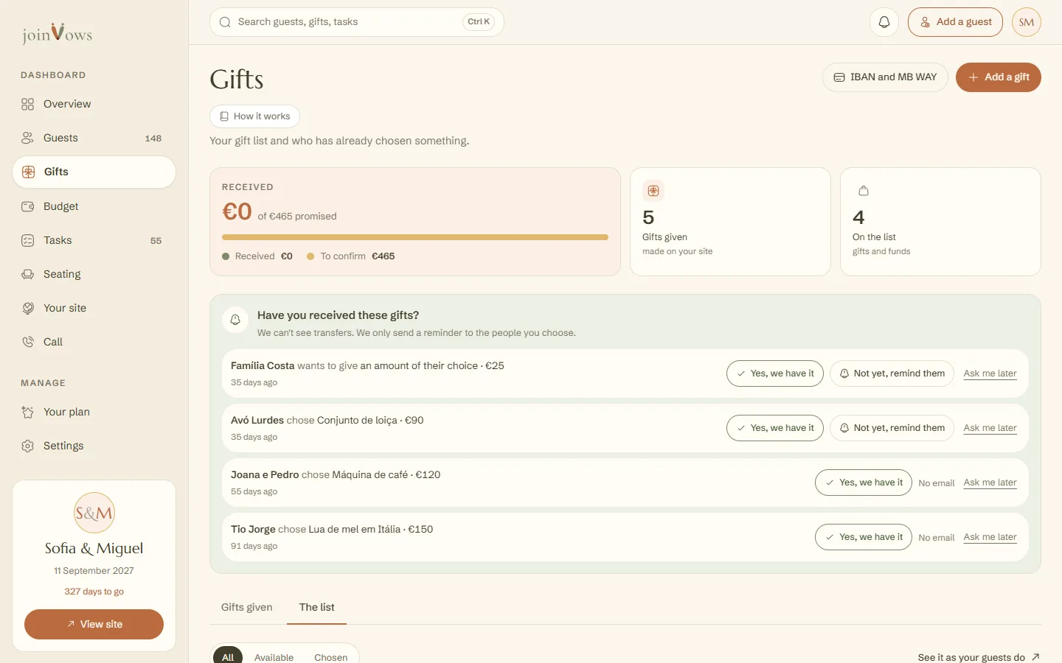
Task: Click the View site button
Action: point(94,624)
